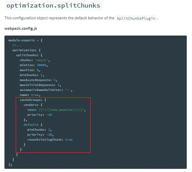Click the priority: -20 line
This screenshot has width=192, height=172.
(x=41, y=135)
